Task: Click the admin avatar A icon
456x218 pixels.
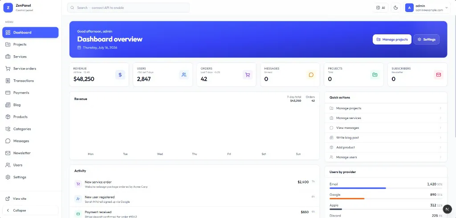Action: (409, 8)
